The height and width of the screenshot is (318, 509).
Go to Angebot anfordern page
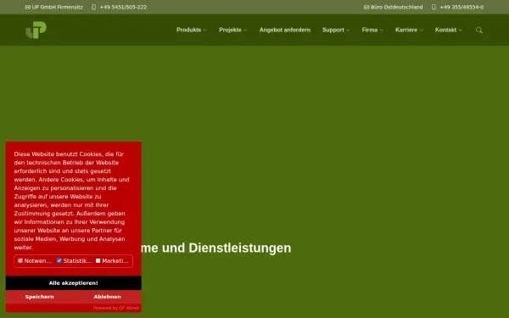[x=285, y=30]
